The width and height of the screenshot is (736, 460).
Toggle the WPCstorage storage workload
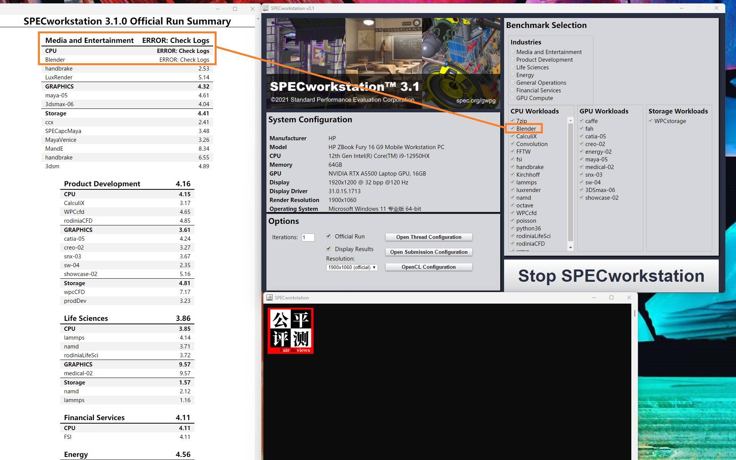651,121
